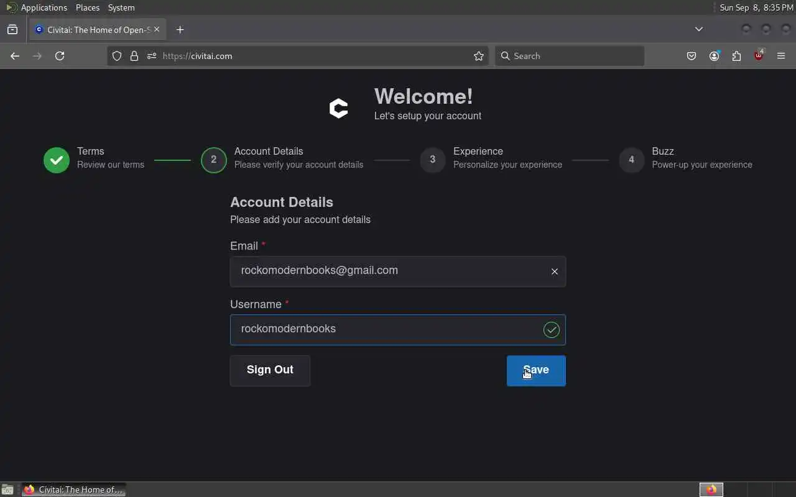Clear the Email field with X

pyautogui.click(x=555, y=271)
